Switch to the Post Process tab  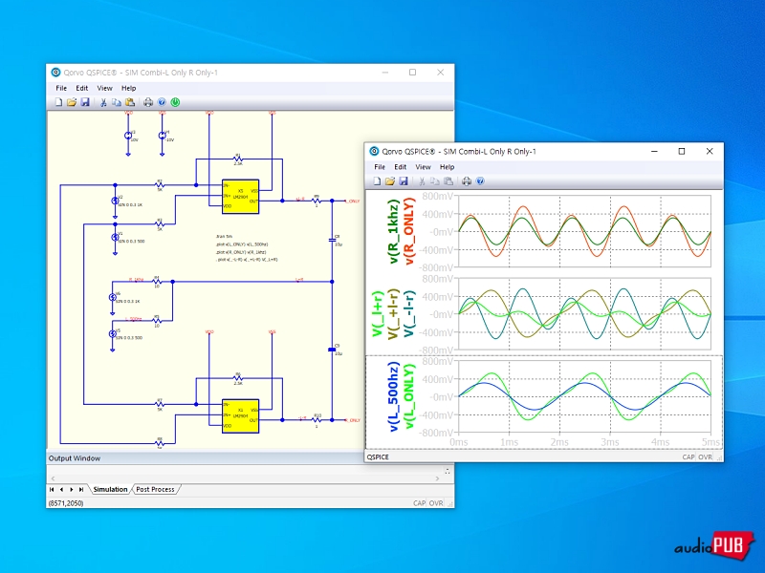point(155,489)
